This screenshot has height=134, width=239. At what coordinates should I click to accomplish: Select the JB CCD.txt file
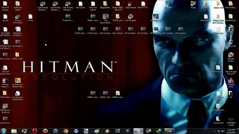click(81, 5)
